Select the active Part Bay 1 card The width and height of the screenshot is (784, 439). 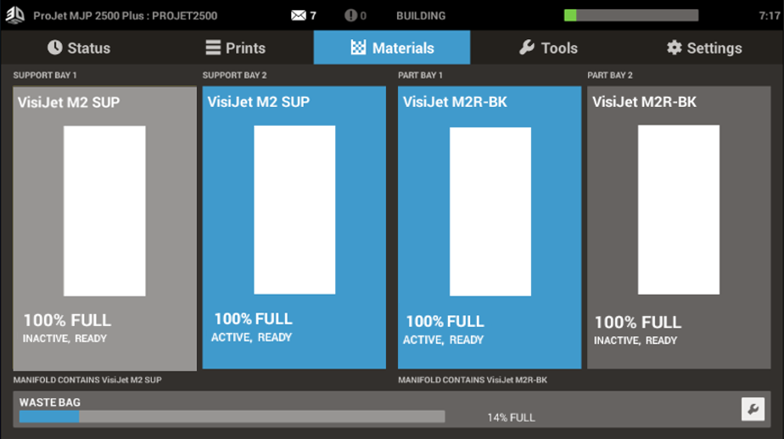pyautogui.click(x=490, y=228)
